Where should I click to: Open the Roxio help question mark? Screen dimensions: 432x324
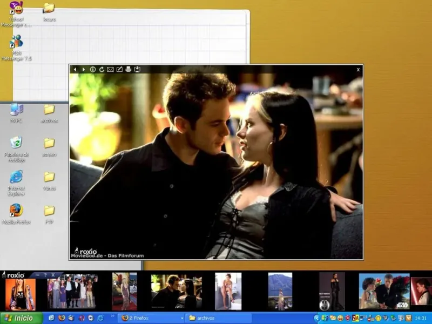click(45, 275)
